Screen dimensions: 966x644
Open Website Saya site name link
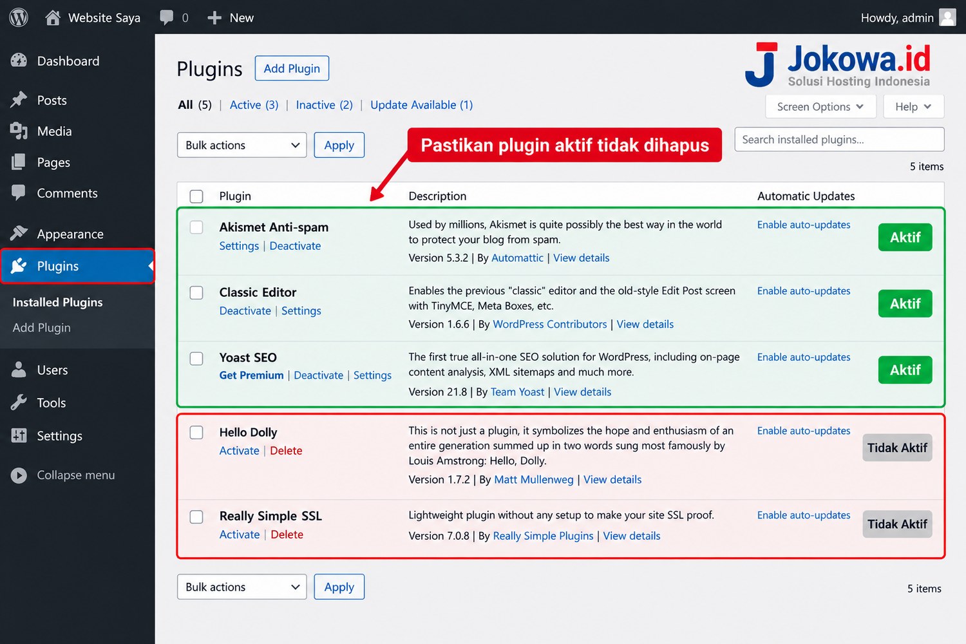coord(104,17)
